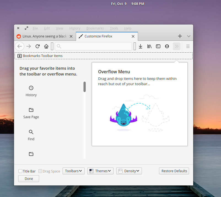Select the Find palette item
Image resolution: width=221 pixels, height=197 pixels.
pyautogui.click(x=31, y=135)
